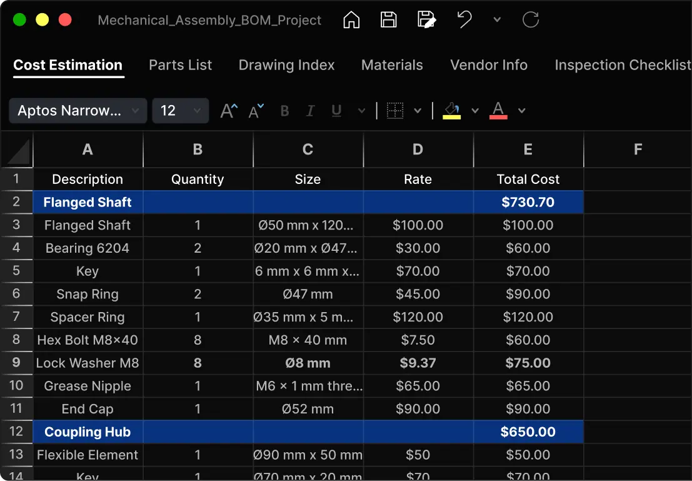Image resolution: width=692 pixels, height=481 pixels.
Task: Apply red font color
Action: (498, 111)
